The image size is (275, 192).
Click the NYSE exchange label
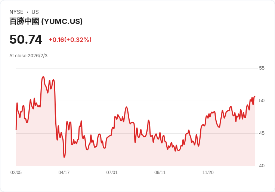[16, 12]
